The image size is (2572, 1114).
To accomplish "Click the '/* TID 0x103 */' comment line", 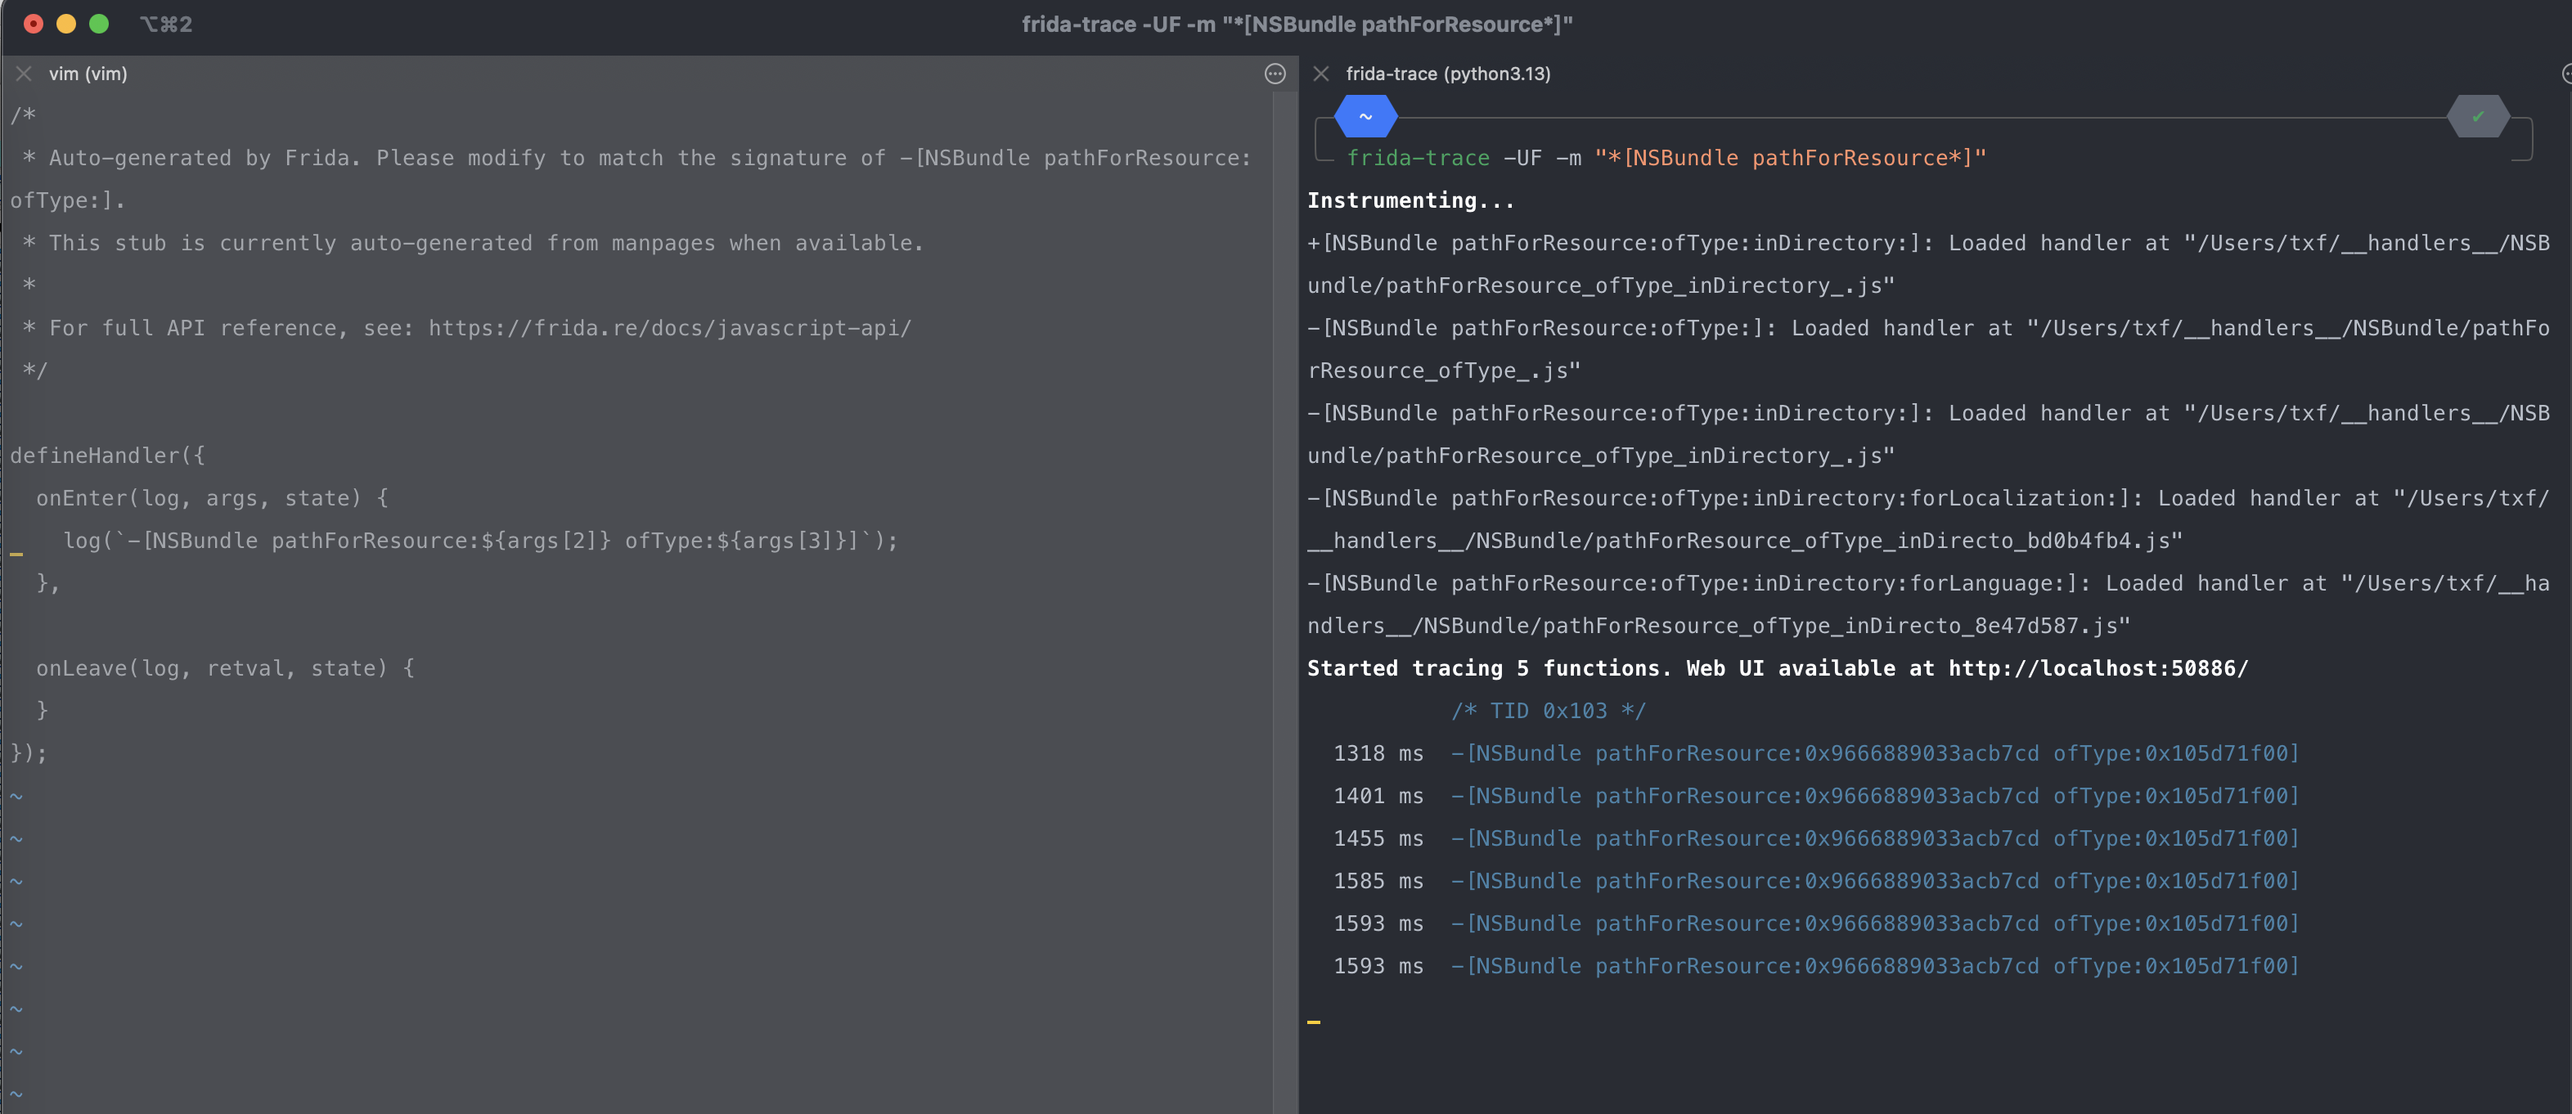I will 1549,711.
